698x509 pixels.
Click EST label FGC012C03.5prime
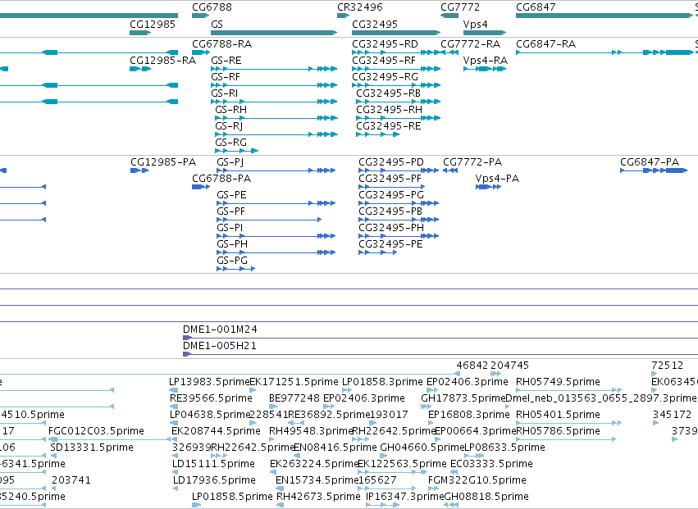(x=96, y=431)
